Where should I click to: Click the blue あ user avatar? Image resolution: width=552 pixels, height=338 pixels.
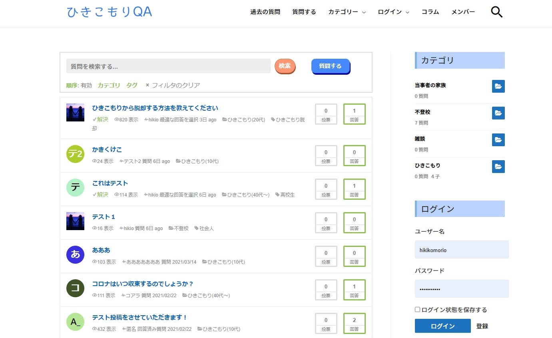pyautogui.click(x=75, y=255)
